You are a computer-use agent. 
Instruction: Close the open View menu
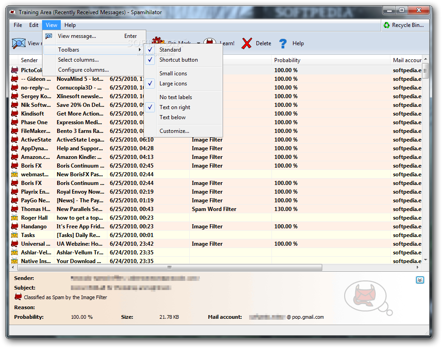click(x=51, y=25)
